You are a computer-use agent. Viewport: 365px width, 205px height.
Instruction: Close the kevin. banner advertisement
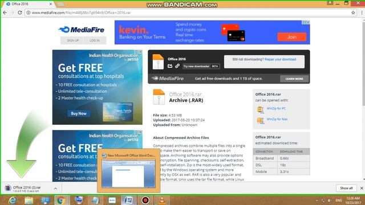(x=308, y=22)
